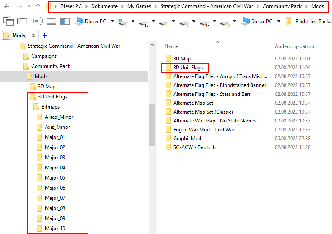Viewport: 332px width, 234px height.
Task: Select 3D Map folder in file list
Action: tap(178, 59)
